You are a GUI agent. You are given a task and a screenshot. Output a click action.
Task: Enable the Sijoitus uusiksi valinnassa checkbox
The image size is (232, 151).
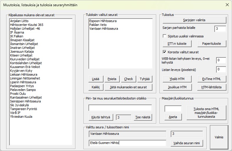click(x=165, y=36)
